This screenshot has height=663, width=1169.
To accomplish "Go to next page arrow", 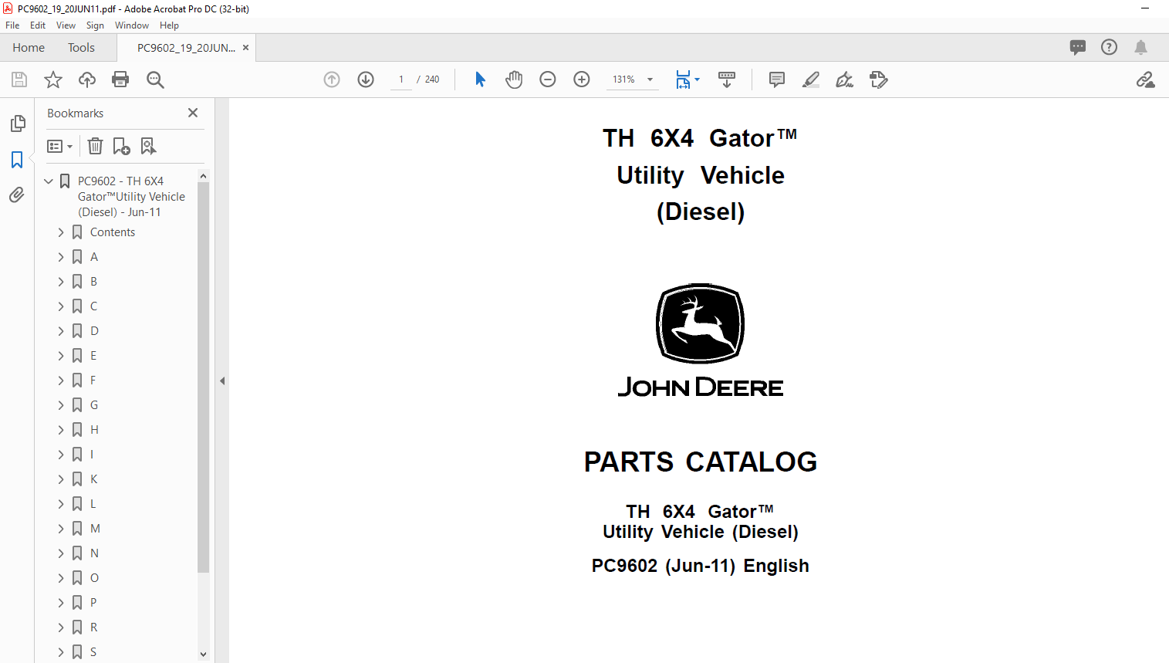I will (x=366, y=79).
